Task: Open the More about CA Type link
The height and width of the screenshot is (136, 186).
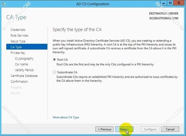Action: pyautogui.click(x=66, y=117)
